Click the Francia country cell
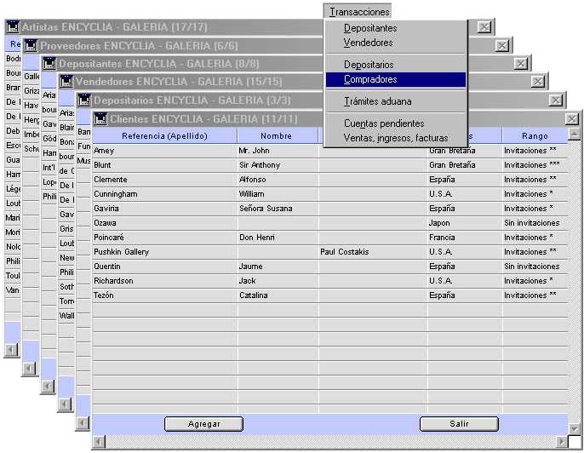 (465, 238)
